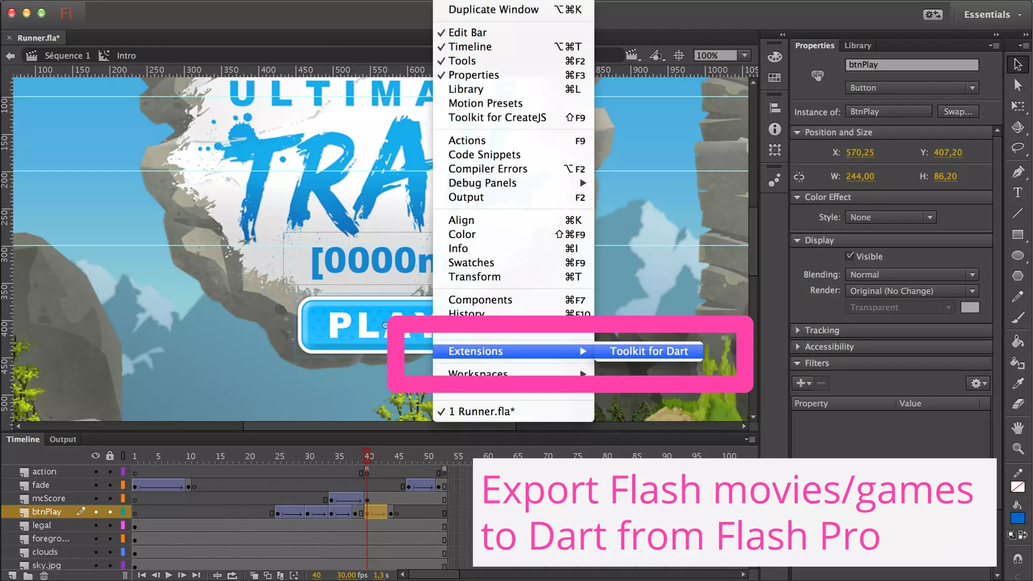Open the stage zoom 100% dropdown
The image size is (1033, 581).
[744, 55]
